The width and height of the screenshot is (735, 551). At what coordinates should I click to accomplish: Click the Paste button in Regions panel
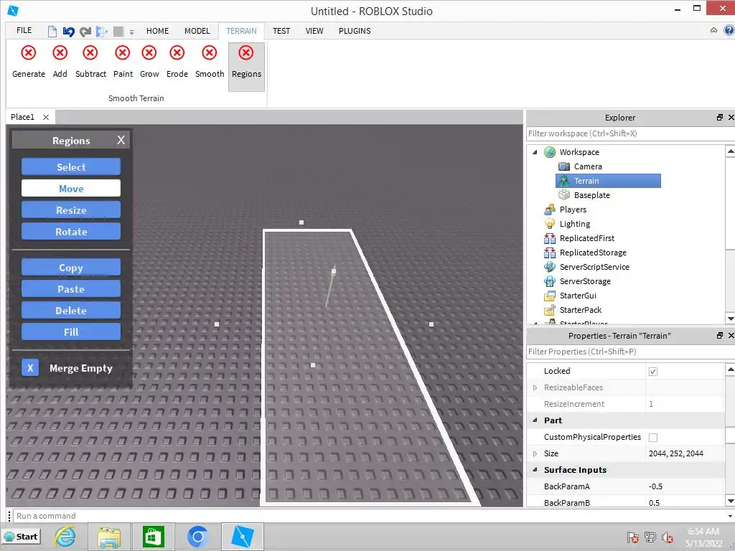click(x=71, y=289)
